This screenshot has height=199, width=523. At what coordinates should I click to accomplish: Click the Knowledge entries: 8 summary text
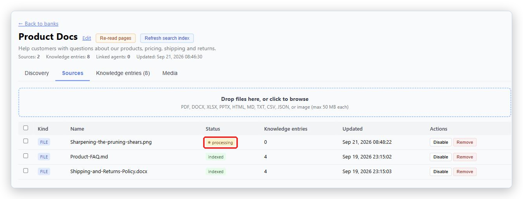(x=68, y=57)
